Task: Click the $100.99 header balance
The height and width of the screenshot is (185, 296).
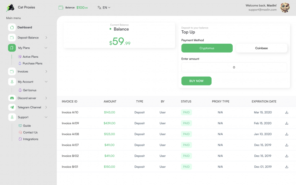Action: [x=82, y=7]
